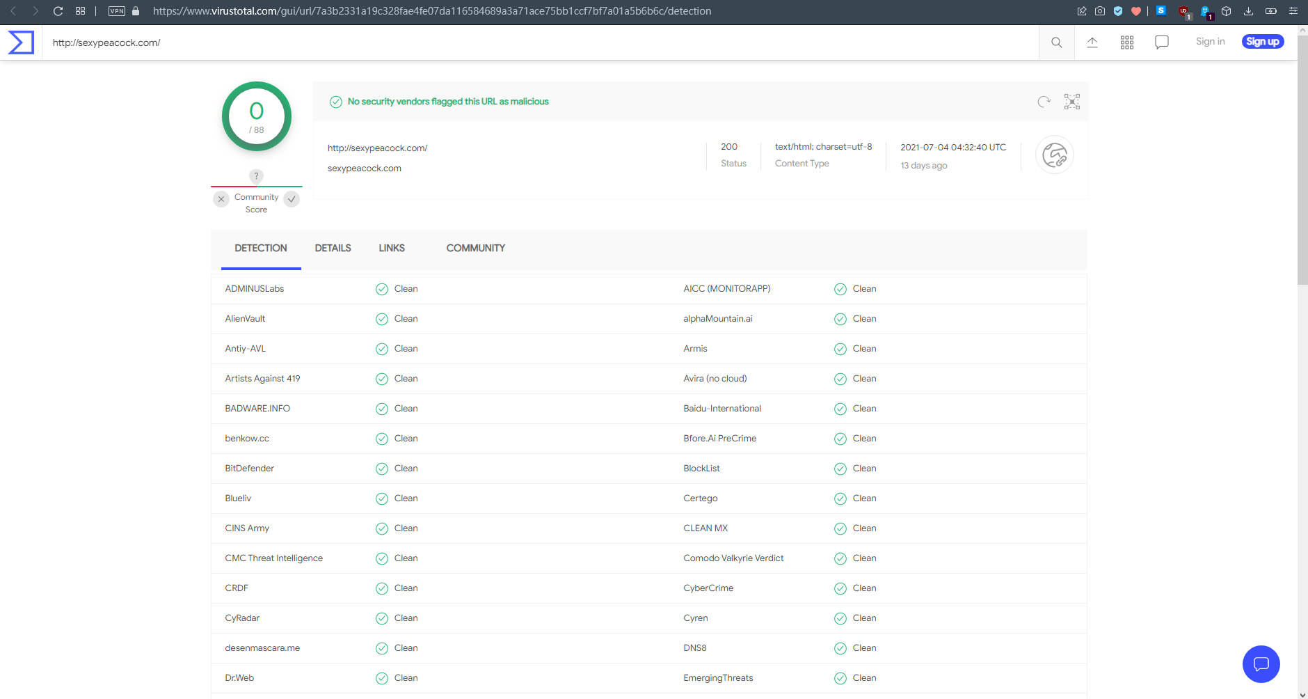The width and height of the screenshot is (1308, 699).
Task: Click the 3D cube extensions icon
Action: tap(1227, 11)
